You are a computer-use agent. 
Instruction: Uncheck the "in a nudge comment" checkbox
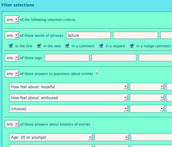pos(132,46)
